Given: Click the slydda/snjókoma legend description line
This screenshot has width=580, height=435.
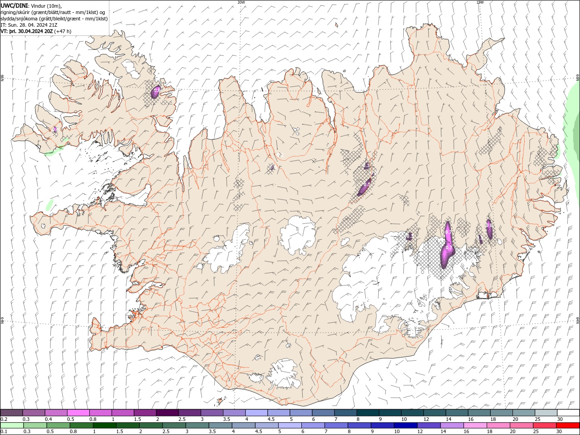Looking at the screenshot, I should (54, 19).
